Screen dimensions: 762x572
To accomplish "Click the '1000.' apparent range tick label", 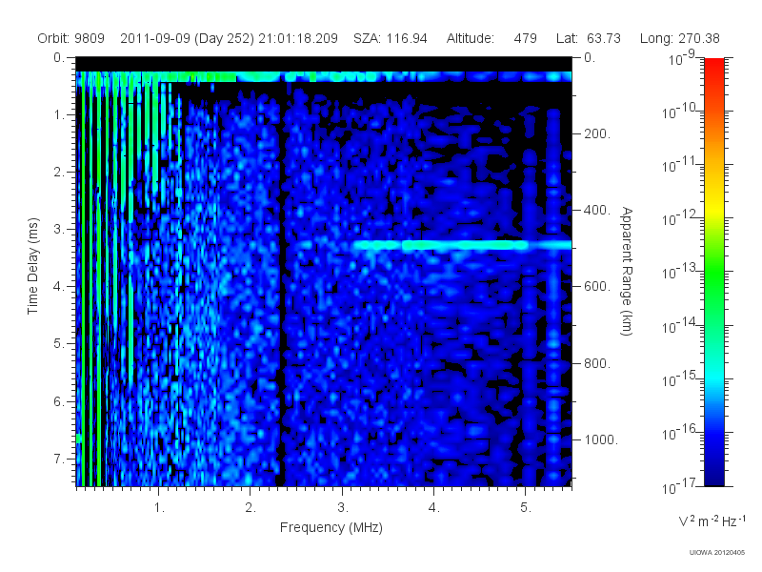I will 601,439.
